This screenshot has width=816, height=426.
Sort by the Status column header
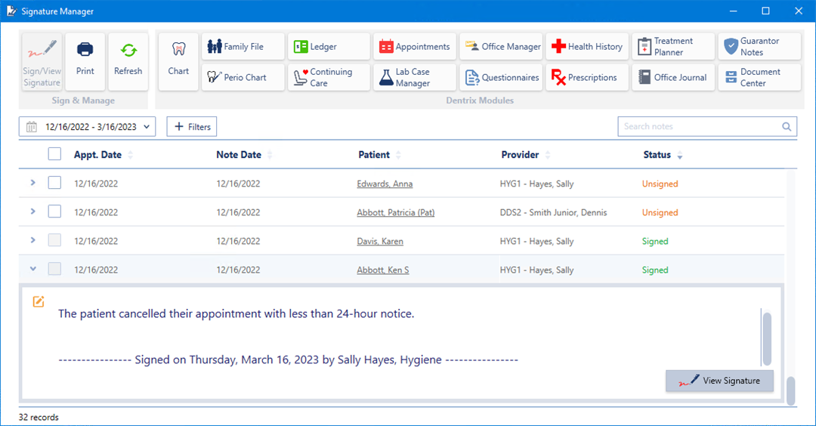657,155
